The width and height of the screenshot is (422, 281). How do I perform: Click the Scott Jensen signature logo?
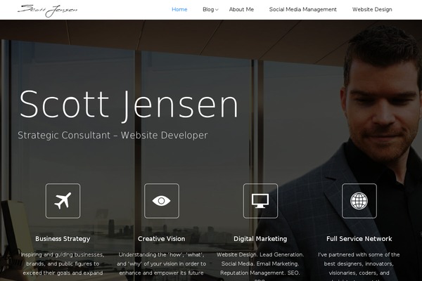48,11
